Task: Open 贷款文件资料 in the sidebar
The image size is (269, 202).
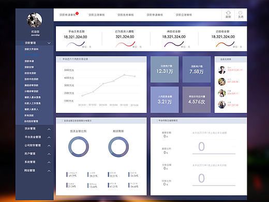Action: click(32, 49)
